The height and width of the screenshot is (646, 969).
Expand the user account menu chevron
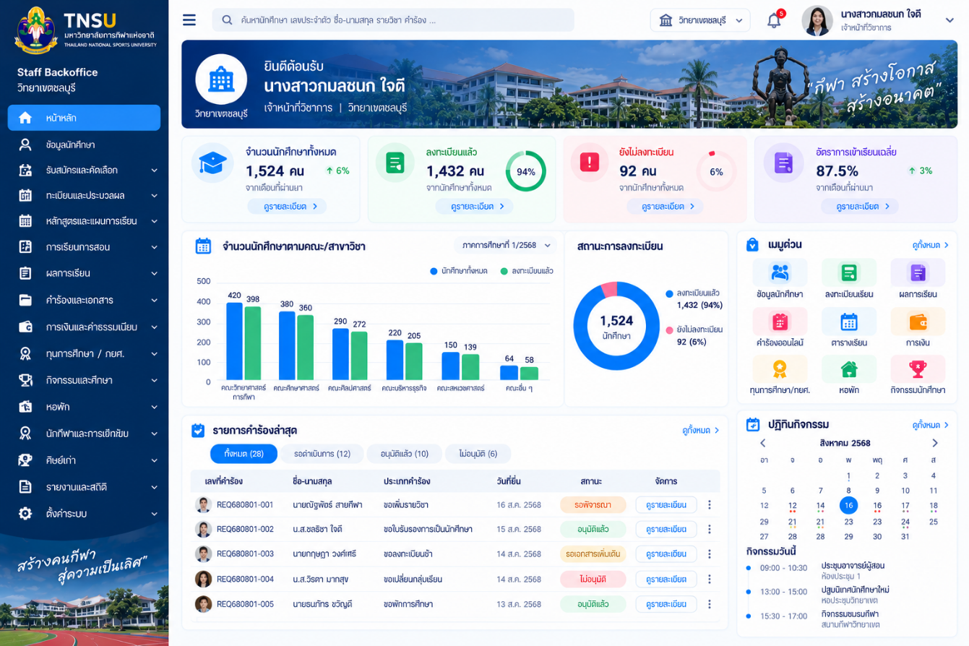pos(949,20)
